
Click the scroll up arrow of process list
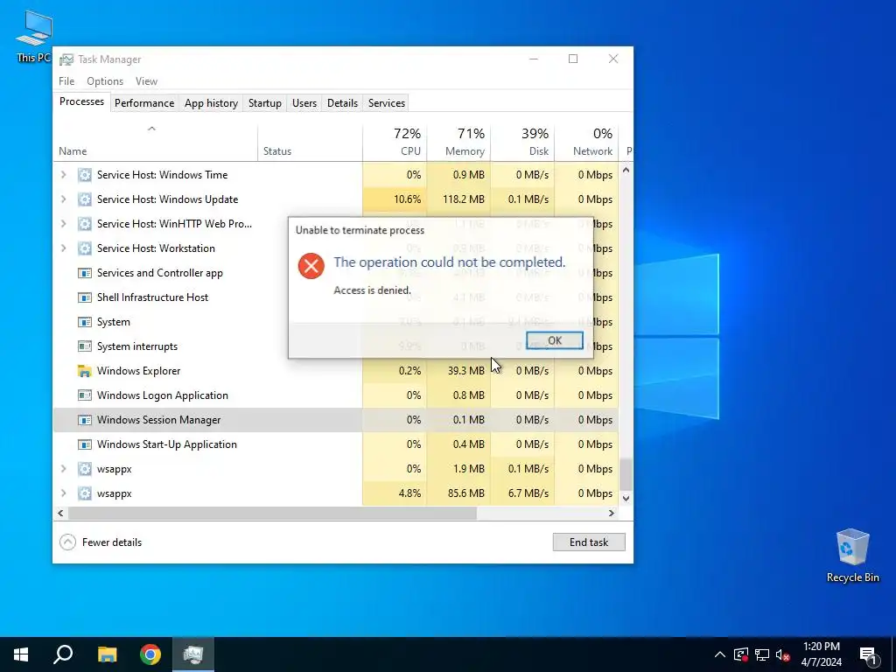coord(626,171)
